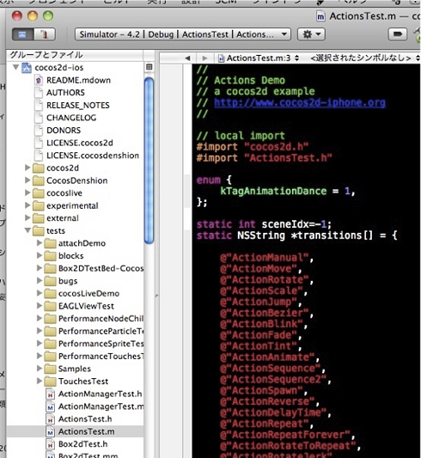The height and width of the screenshot is (458, 421).
Task: Open the ActionsTest.m:3 file history popup
Action: point(259,58)
